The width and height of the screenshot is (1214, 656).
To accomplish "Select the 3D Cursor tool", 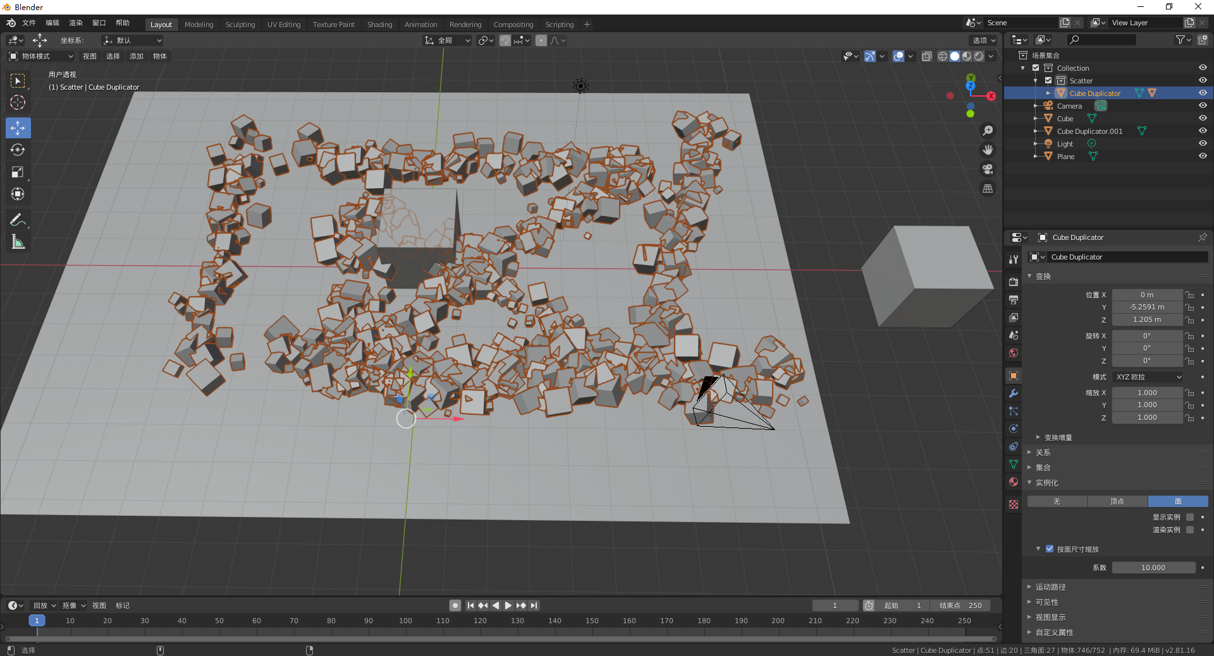I will (18, 102).
